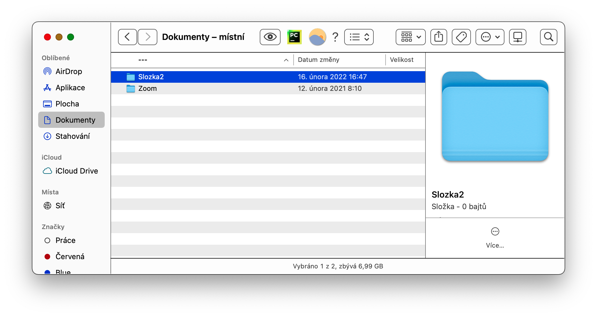The image size is (597, 317).
Task: Click the iCloud Drive cloud icon
Action: point(47,171)
